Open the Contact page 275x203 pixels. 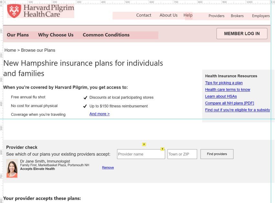point(143,15)
